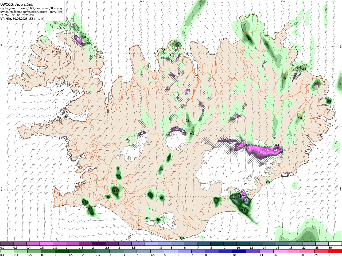
Task: Select the black 6.5 value on the blue patch
Action: tap(246, 201)
